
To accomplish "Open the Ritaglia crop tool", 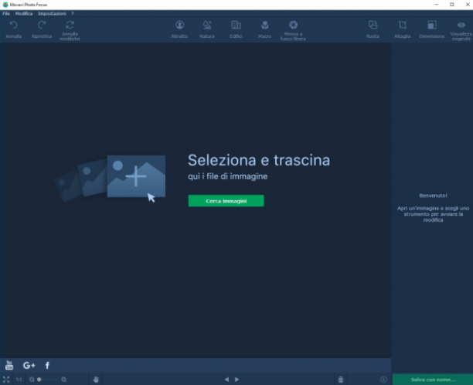I will click(x=403, y=29).
